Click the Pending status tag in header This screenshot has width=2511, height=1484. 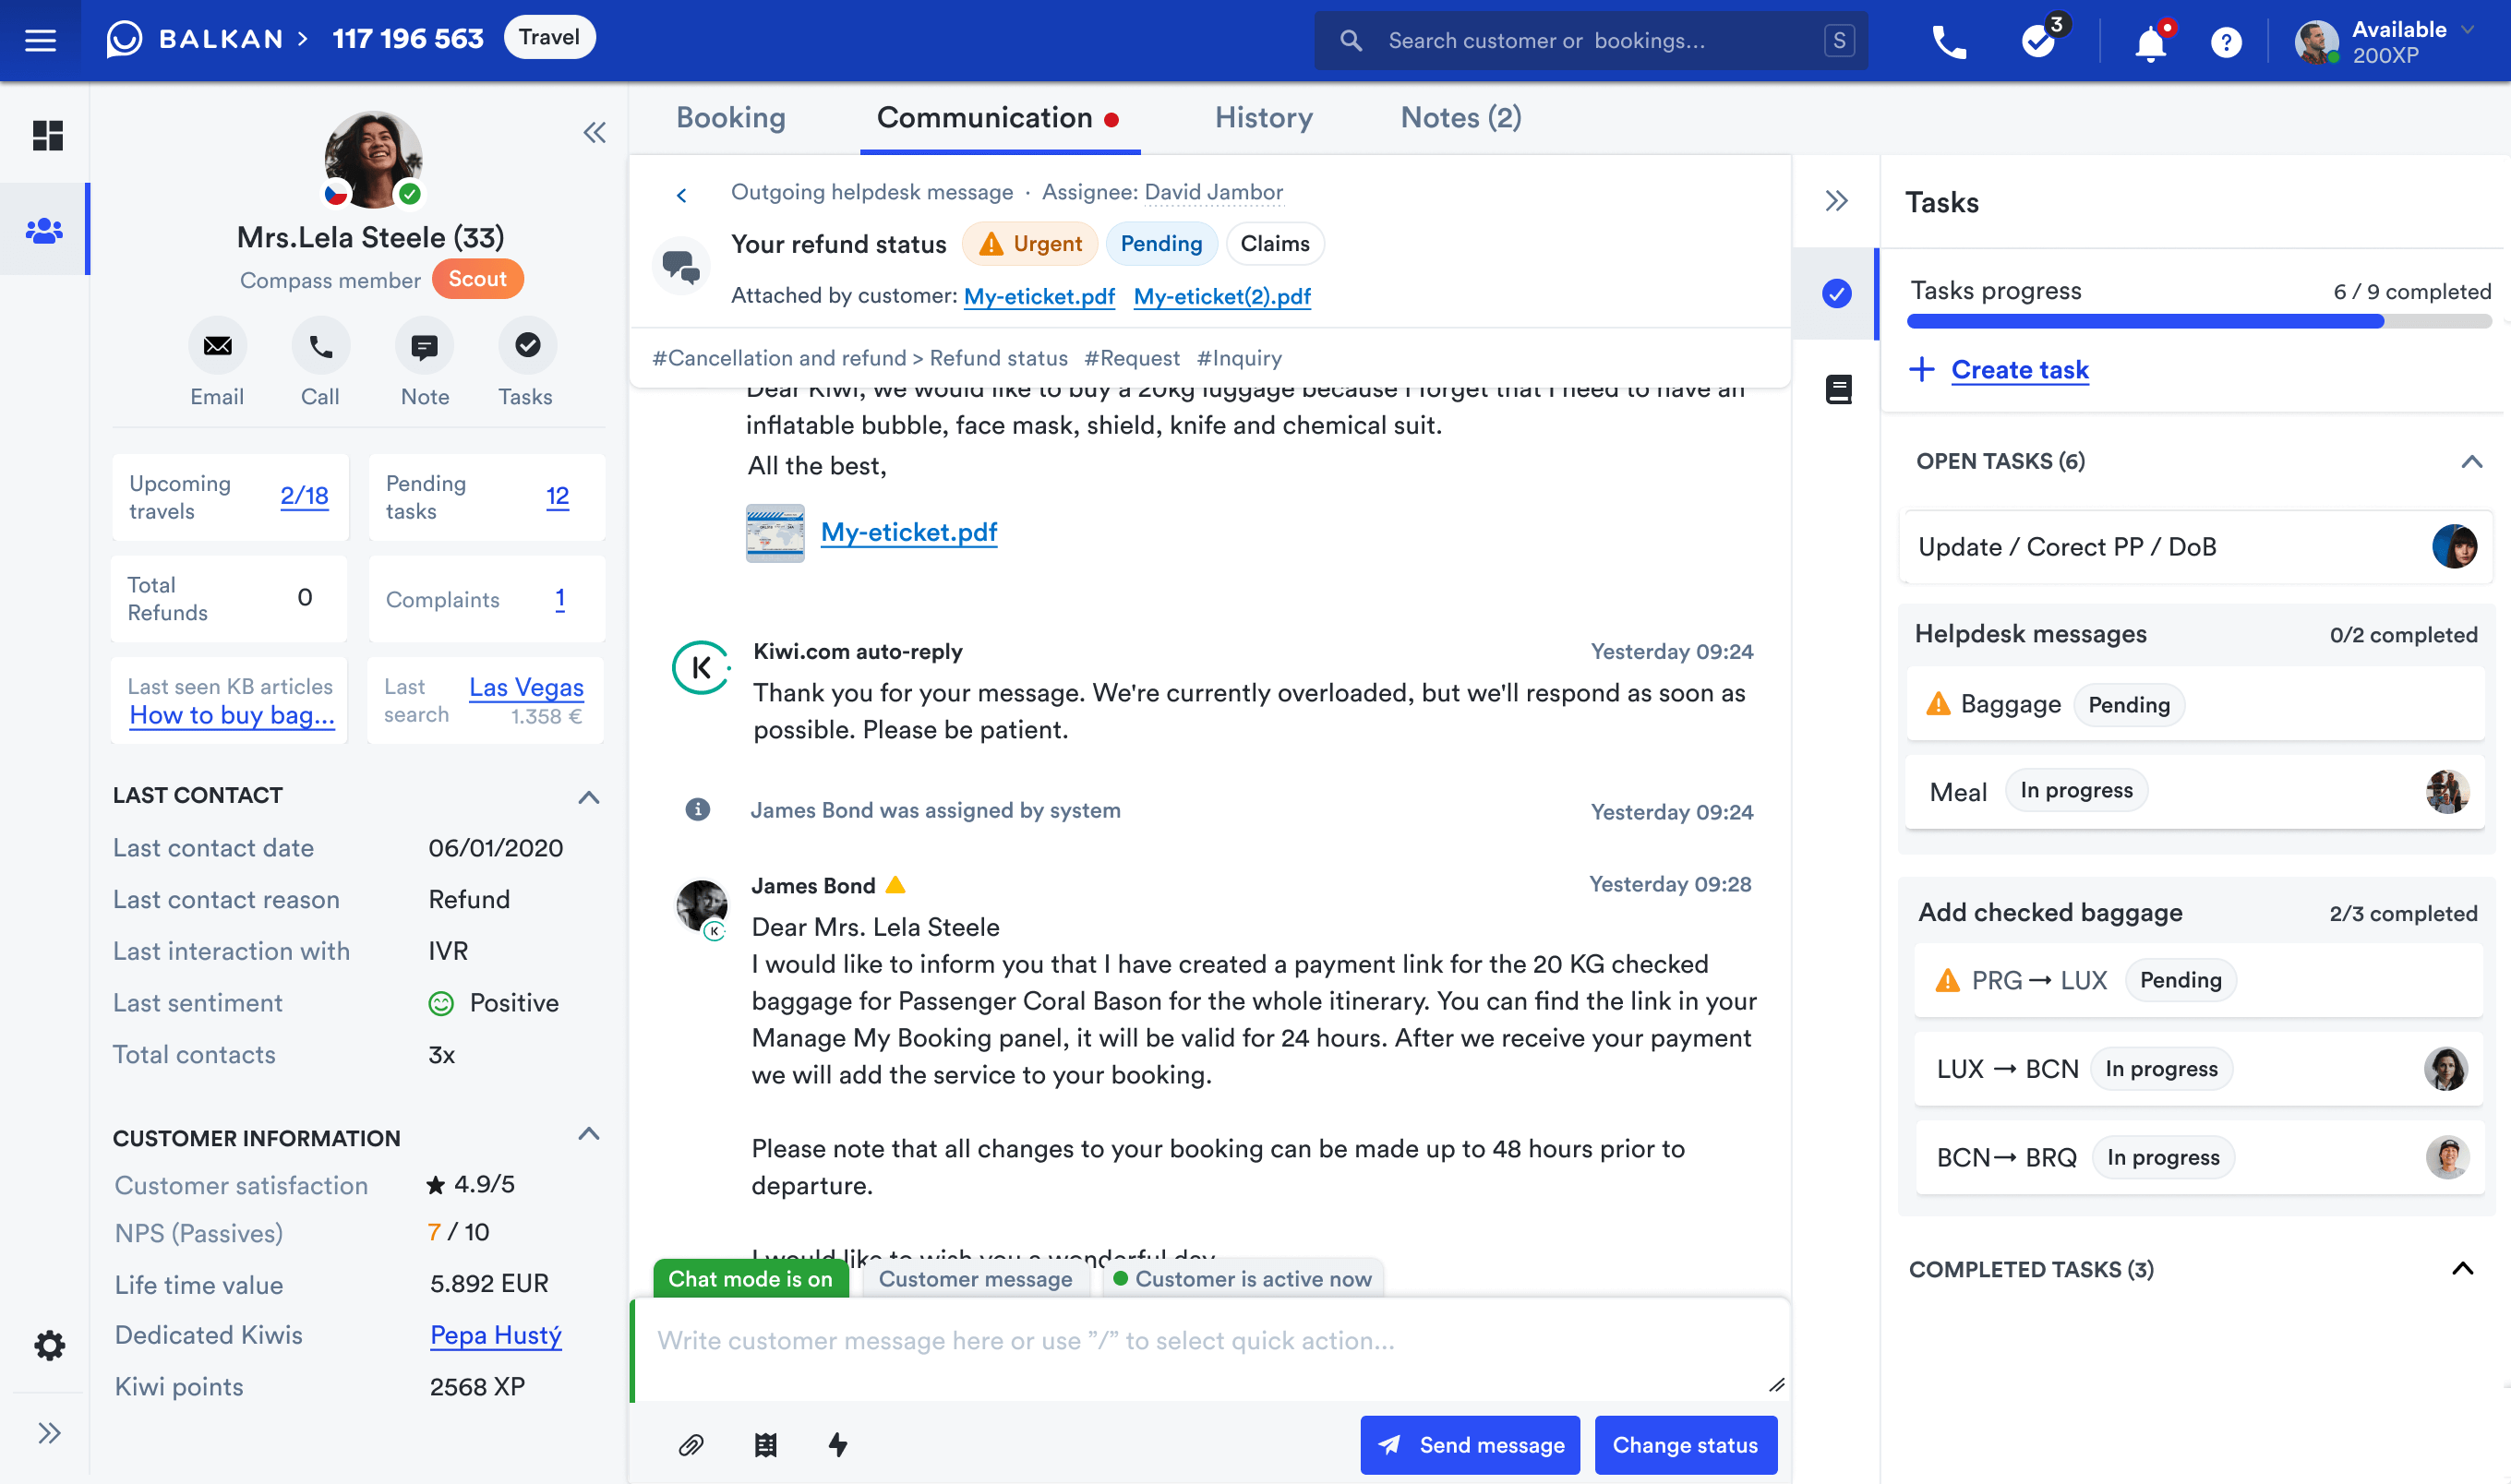pos(1161,244)
